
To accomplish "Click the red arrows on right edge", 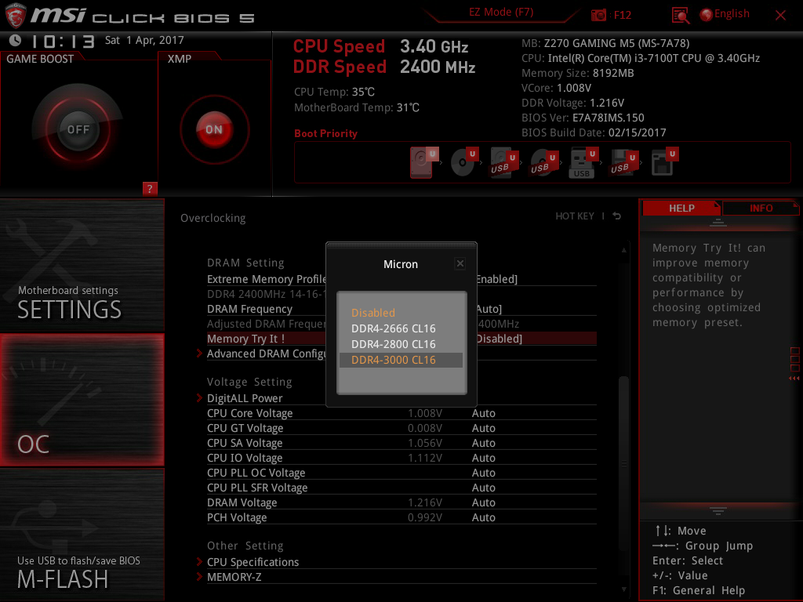I will tap(794, 379).
